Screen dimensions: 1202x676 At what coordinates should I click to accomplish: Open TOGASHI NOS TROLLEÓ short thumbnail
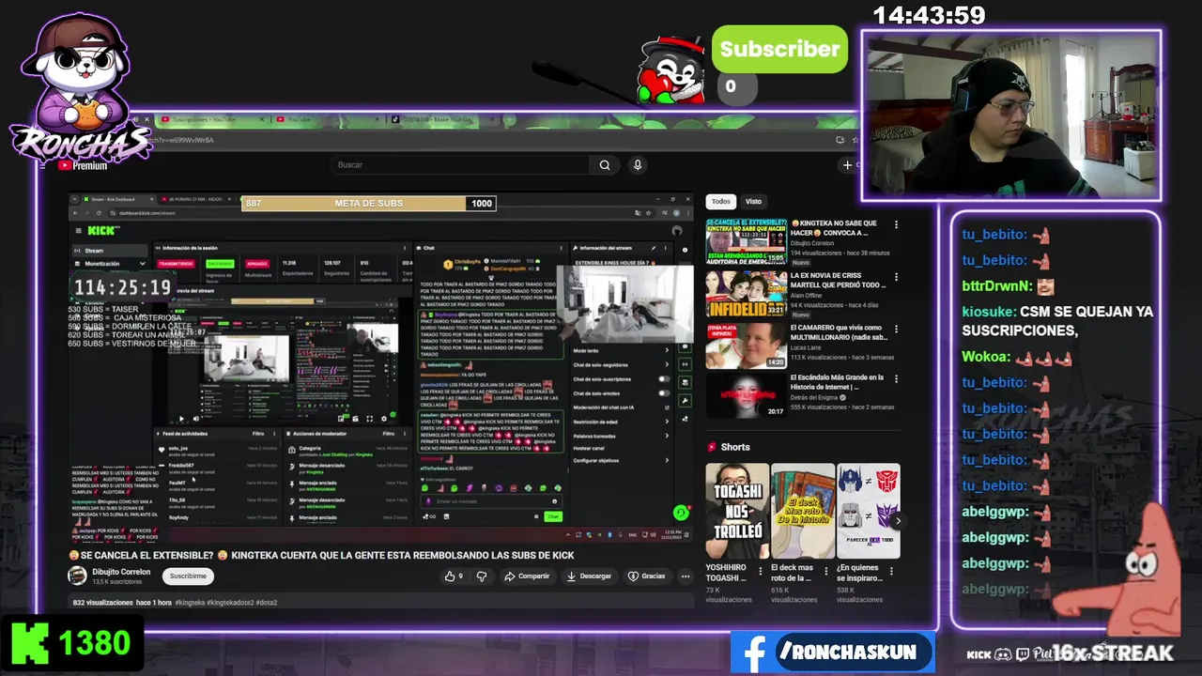point(737,511)
